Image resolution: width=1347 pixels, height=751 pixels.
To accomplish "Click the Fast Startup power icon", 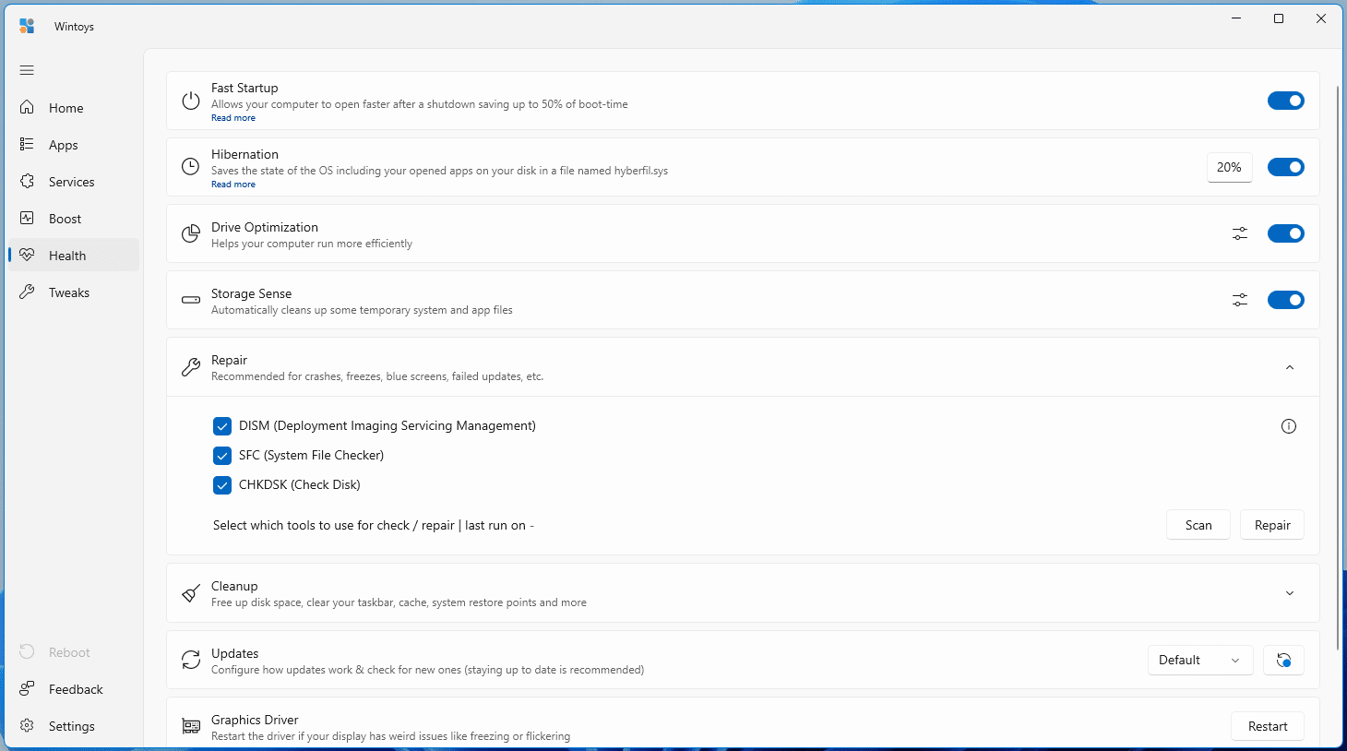I will pos(191,101).
